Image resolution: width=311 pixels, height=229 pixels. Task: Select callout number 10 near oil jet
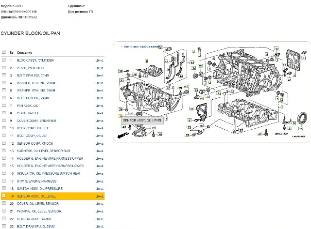[294, 123]
